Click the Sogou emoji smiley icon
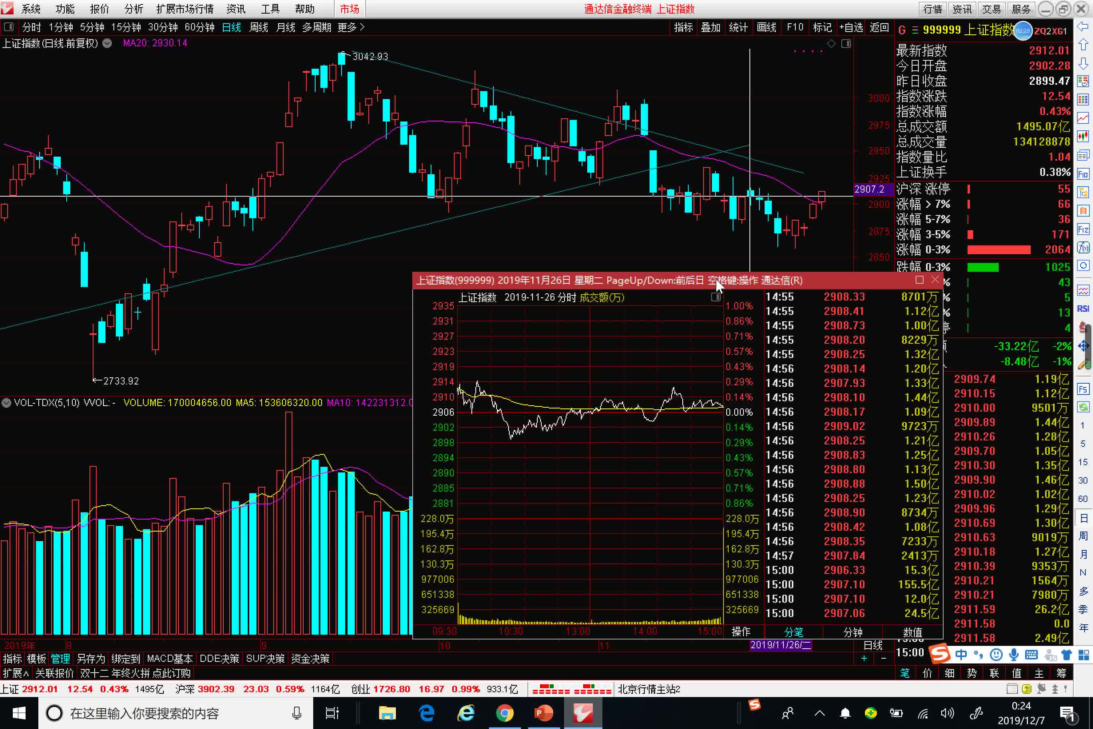The image size is (1093, 729). click(996, 655)
